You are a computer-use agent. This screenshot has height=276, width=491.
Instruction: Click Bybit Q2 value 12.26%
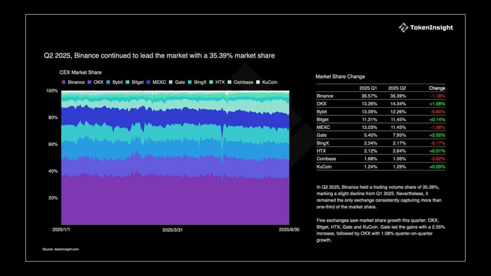point(398,112)
